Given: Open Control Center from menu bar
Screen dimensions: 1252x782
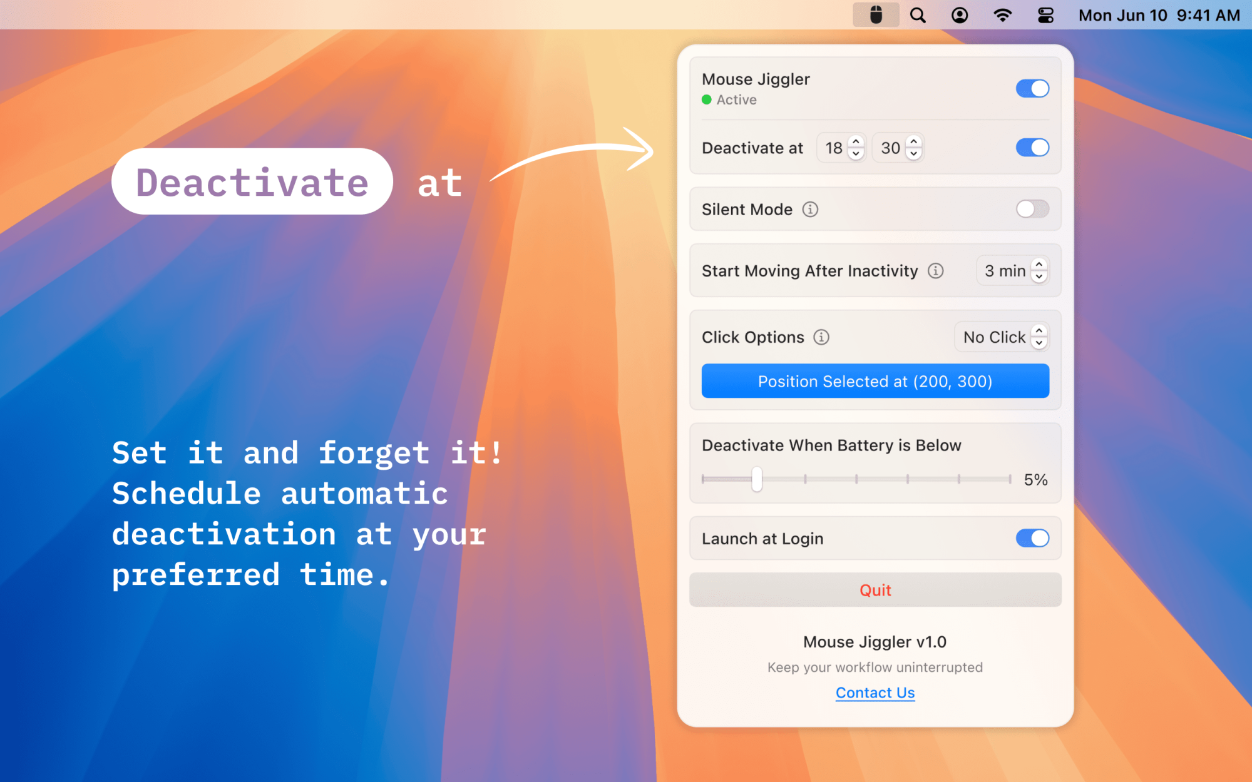Looking at the screenshot, I should (1045, 15).
